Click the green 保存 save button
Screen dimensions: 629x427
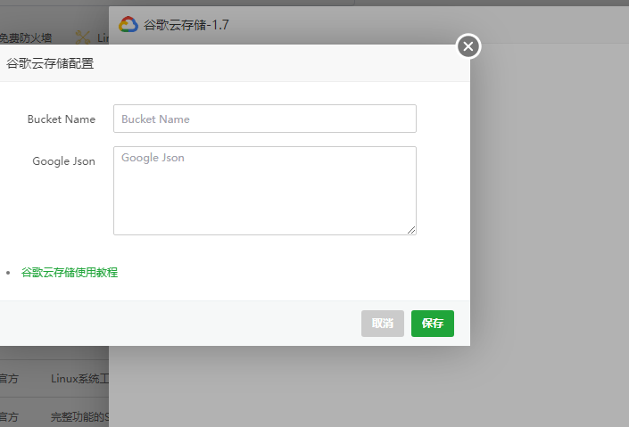pyautogui.click(x=433, y=324)
